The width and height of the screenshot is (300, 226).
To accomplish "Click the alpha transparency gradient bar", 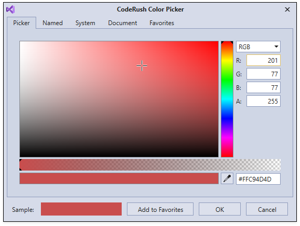I will 150,165.
